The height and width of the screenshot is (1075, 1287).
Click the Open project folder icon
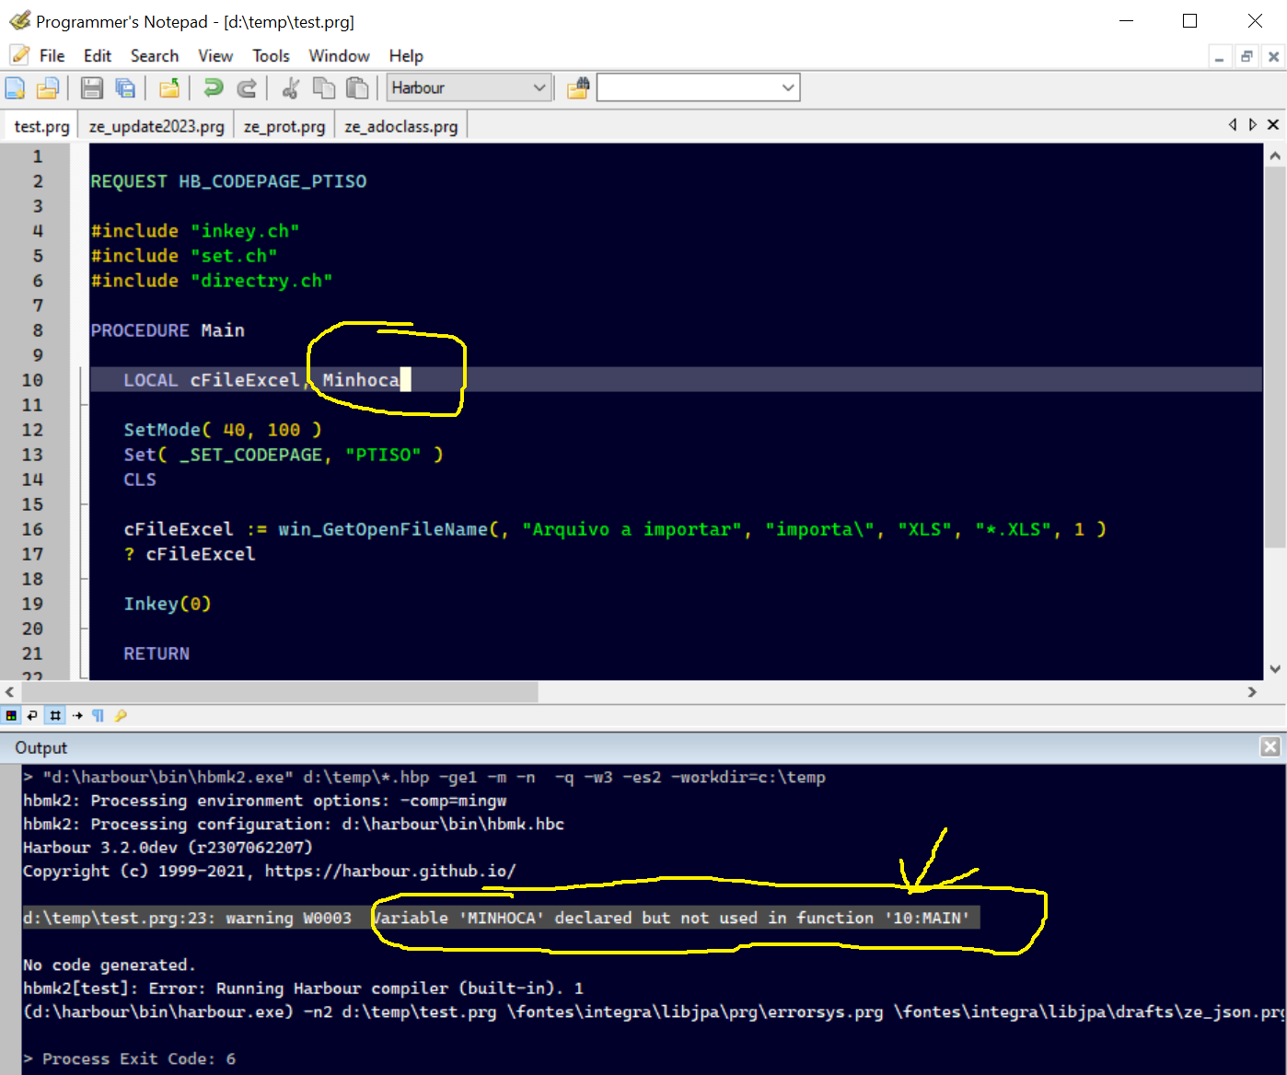pyautogui.click(x=169, y=88)
